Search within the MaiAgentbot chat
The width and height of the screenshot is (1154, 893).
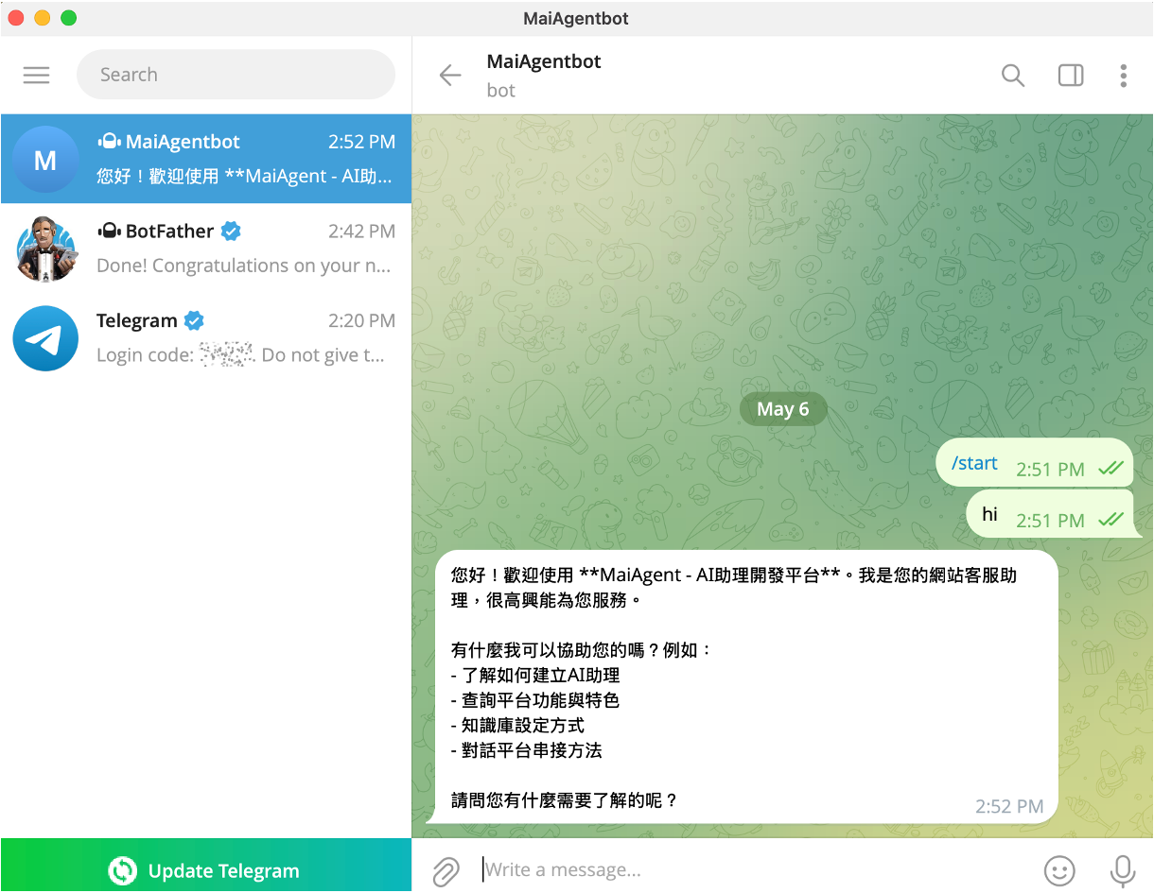[1013, 76]
